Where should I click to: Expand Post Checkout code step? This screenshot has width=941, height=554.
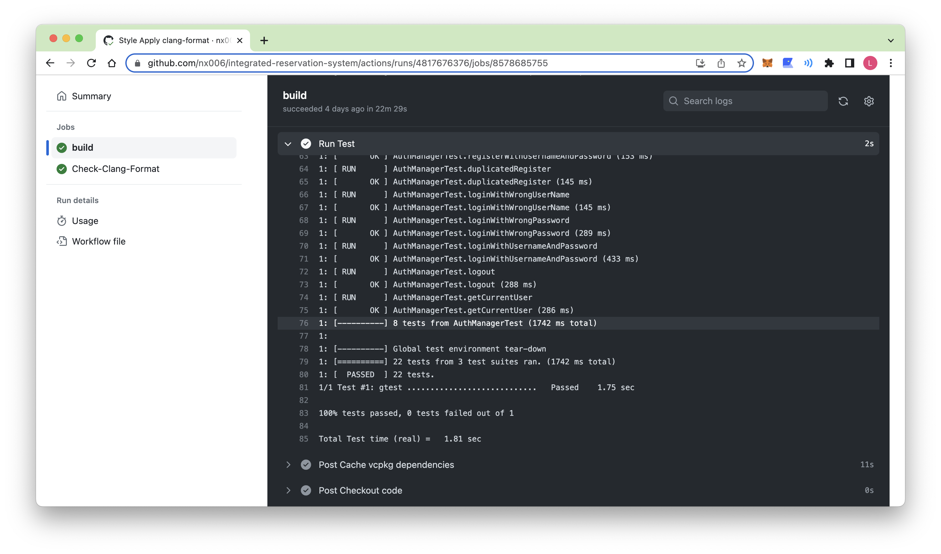click(x=288, y=491)
